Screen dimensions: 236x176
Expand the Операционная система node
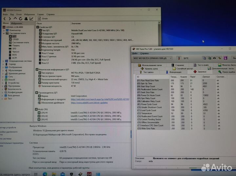click(3, 61)
